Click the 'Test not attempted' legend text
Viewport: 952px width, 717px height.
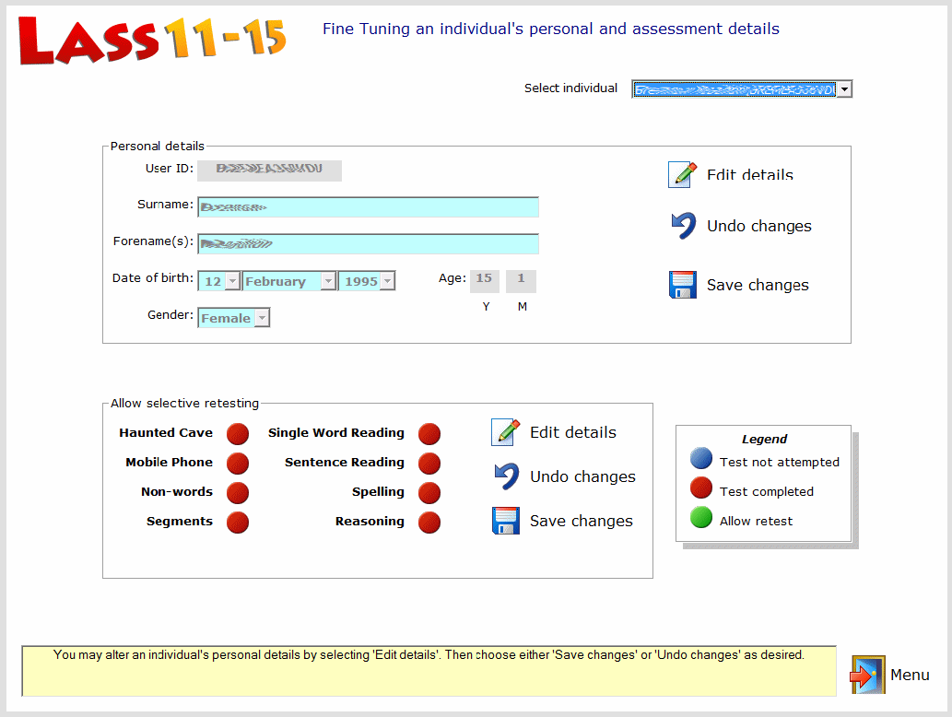(780, 462)
